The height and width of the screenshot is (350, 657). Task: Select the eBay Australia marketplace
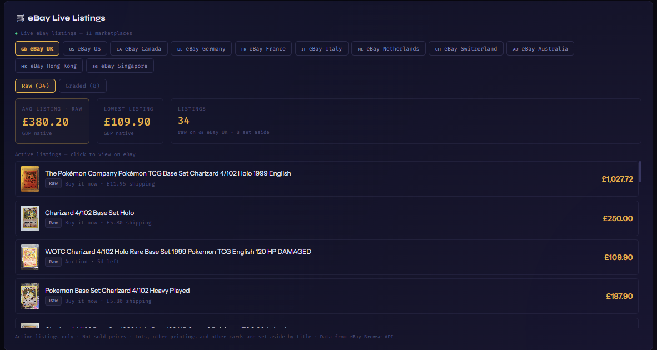coord(540,48)
